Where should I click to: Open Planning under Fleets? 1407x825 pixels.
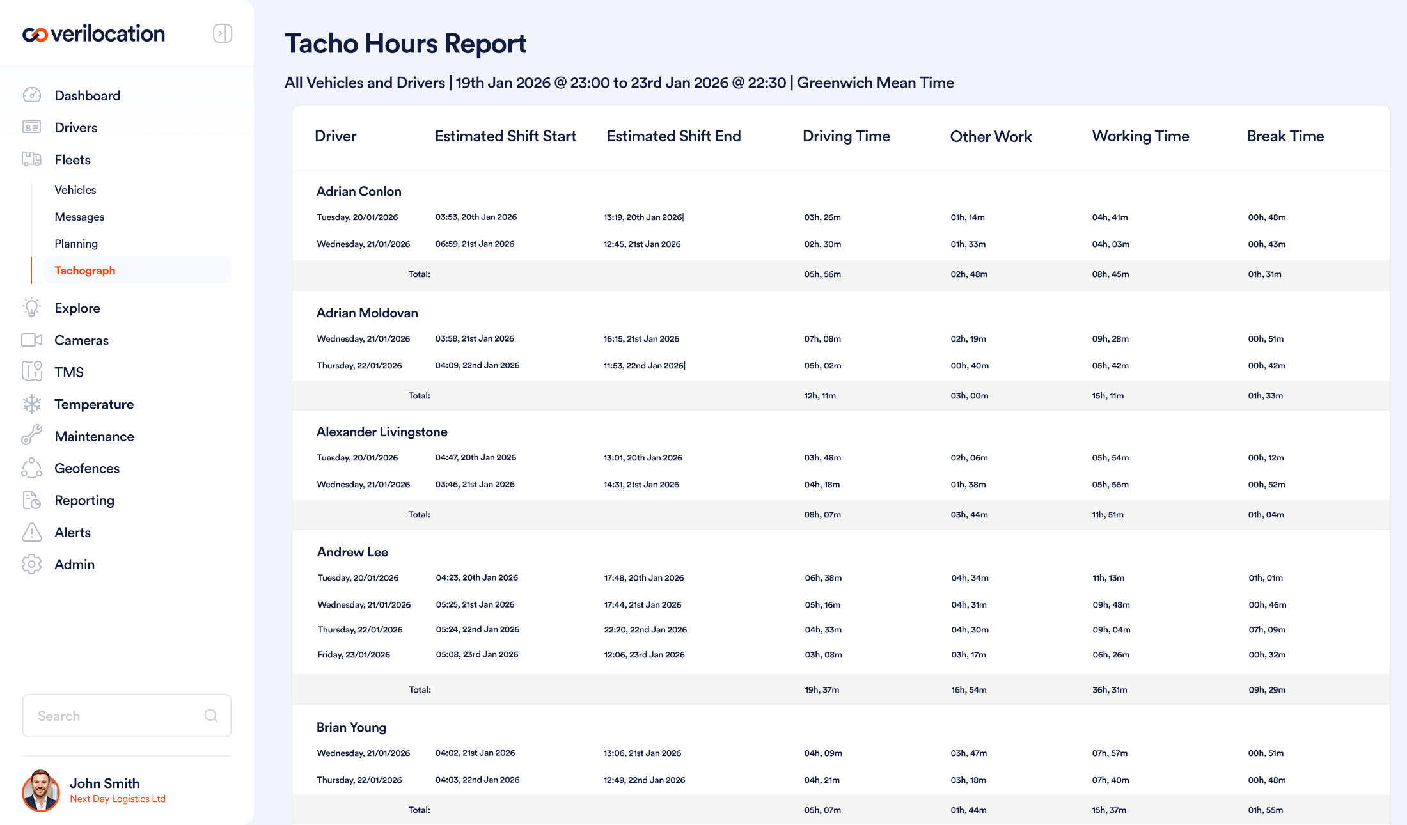[x=76, y=244]
